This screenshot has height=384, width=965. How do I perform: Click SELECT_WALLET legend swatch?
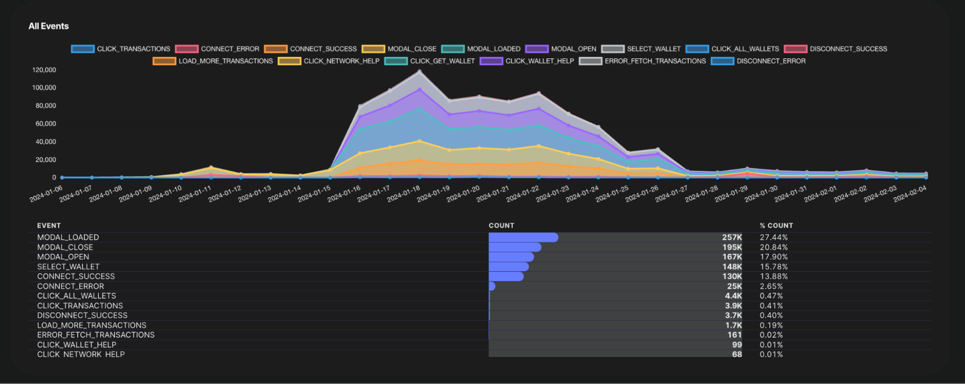(x=613, y=49)
